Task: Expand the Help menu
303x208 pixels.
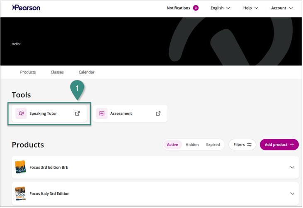Action: point(251,8)
